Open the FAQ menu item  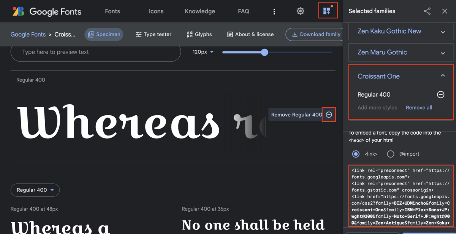[244, 11]
